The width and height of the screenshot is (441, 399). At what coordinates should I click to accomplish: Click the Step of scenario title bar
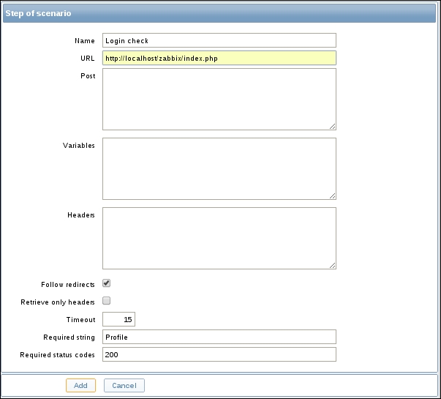point(220,14)
